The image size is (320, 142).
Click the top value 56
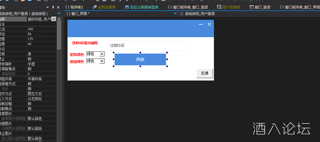coord(42,34)
